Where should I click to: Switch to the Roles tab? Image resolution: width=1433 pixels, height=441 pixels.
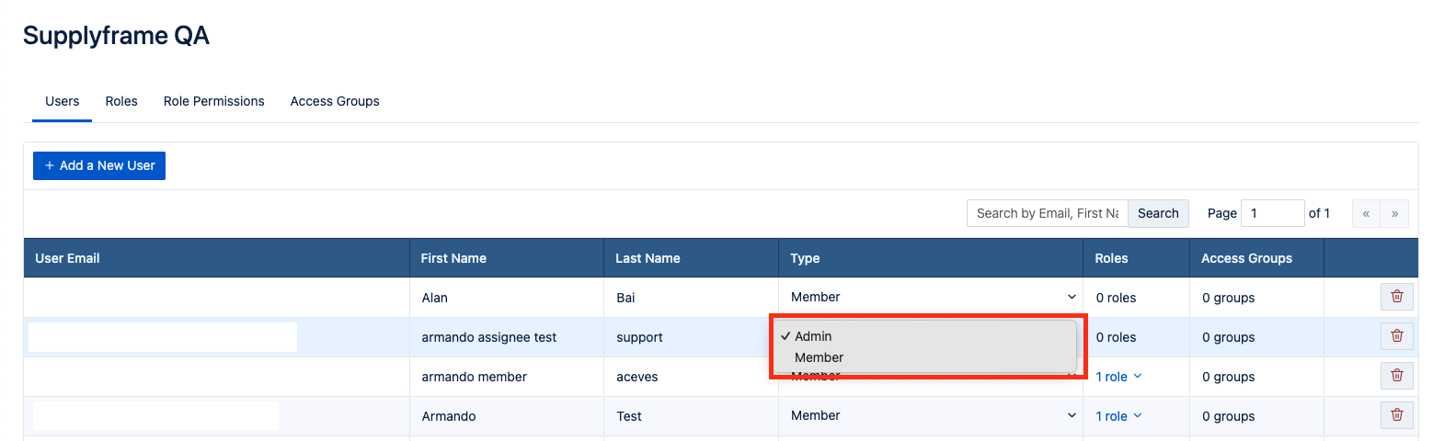(121, 101)
